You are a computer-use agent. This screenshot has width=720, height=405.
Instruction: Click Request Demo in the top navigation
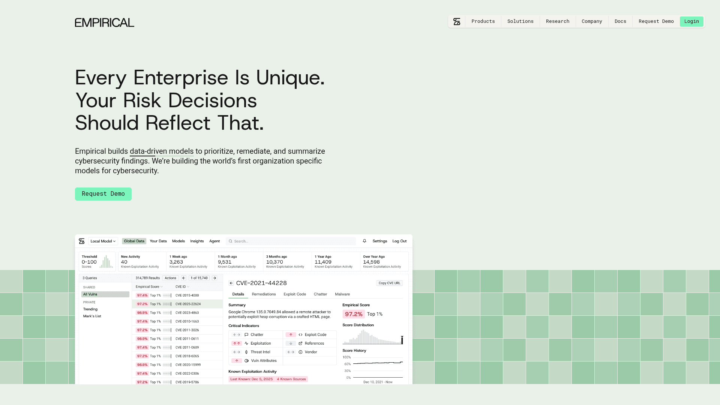(656, 21)
